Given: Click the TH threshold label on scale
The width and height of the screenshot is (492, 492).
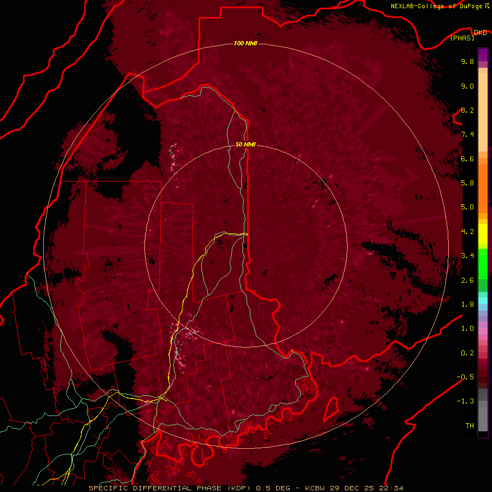Looking at the screenshot, I should pyautogui.click(x=470, y=426).
